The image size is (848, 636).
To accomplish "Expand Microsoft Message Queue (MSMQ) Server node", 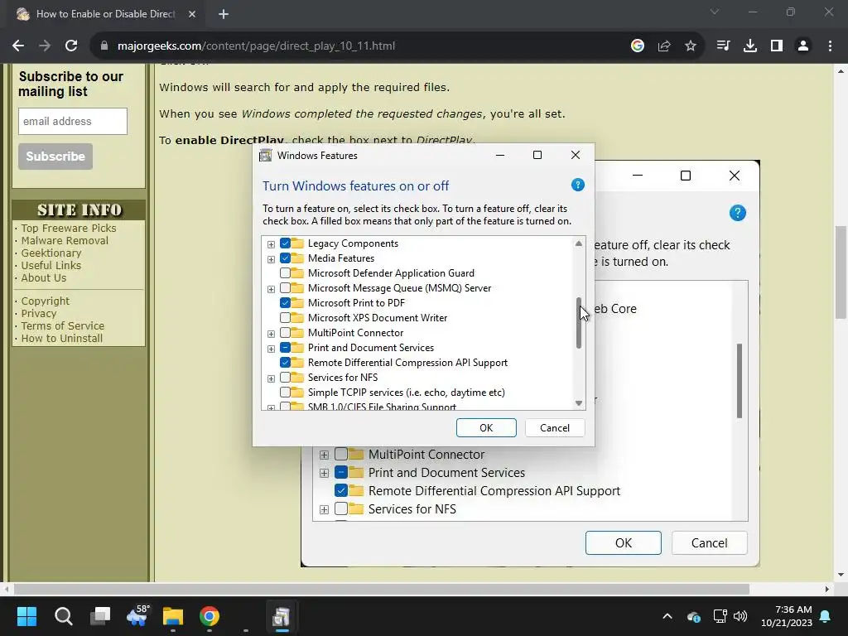I will (x=271, y=289).
